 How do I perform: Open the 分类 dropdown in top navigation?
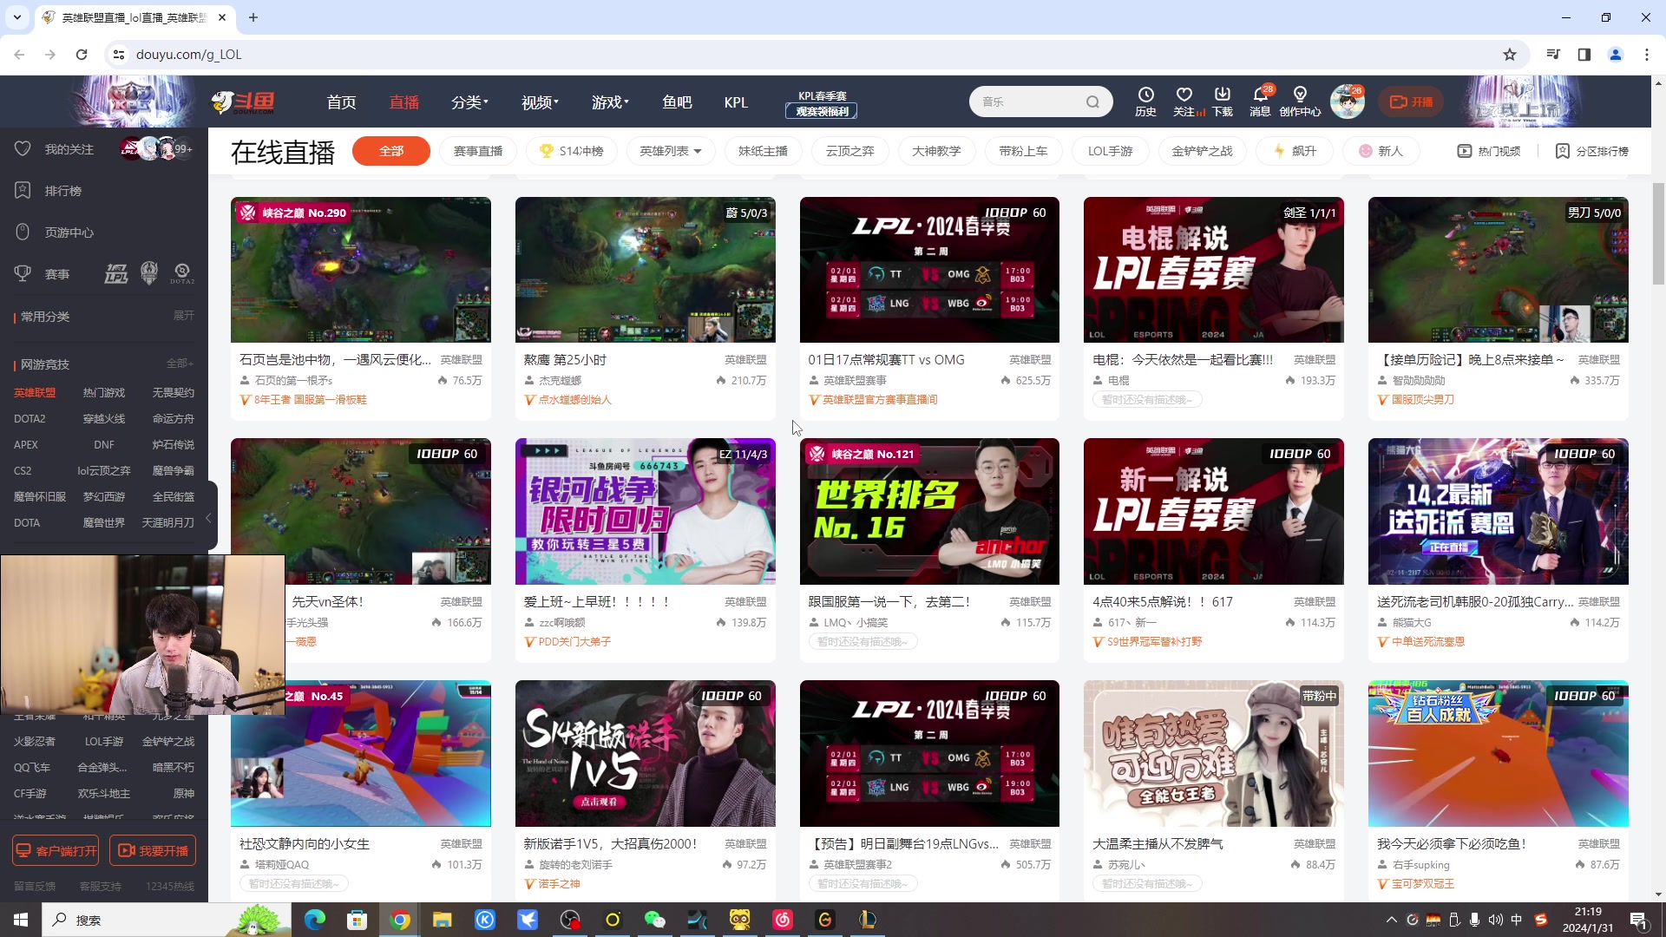click(x=469, y=102)
